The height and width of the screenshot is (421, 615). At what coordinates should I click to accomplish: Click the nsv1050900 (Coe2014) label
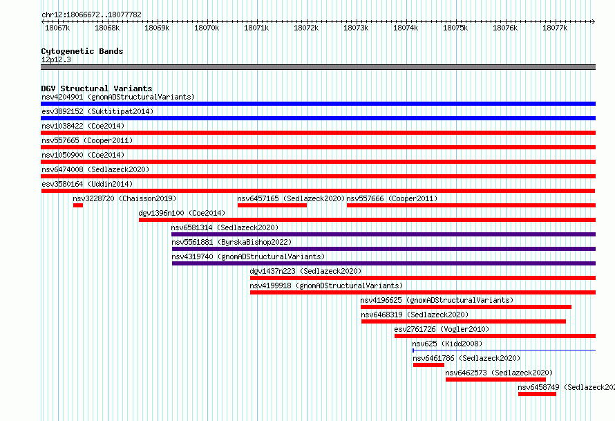pyautogui.click(x=83, y=155)
